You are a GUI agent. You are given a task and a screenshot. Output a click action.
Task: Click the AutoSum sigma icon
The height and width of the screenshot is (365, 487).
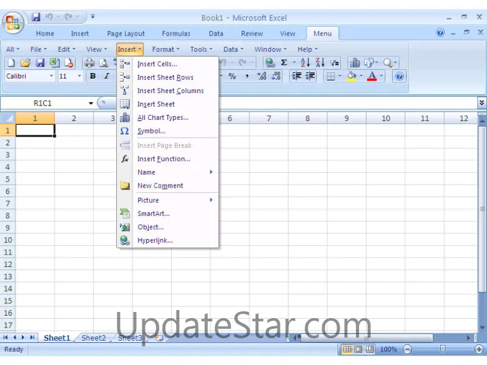[284, 62]
